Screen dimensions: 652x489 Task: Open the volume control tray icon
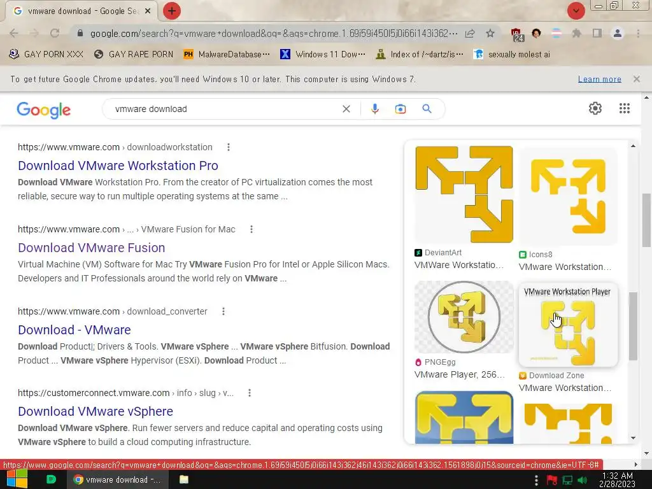click(x=582, y=480)
